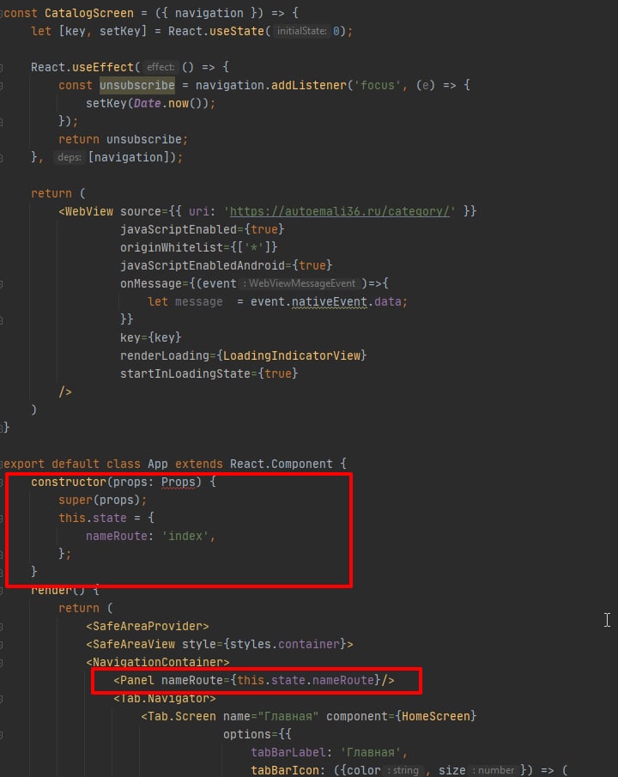Click the name="Главная" attribute value
The width and height of the screenshot is (618, 777).
point(288,717)
